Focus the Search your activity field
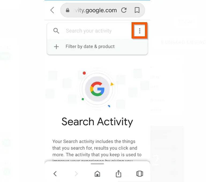 click(89, 31)
